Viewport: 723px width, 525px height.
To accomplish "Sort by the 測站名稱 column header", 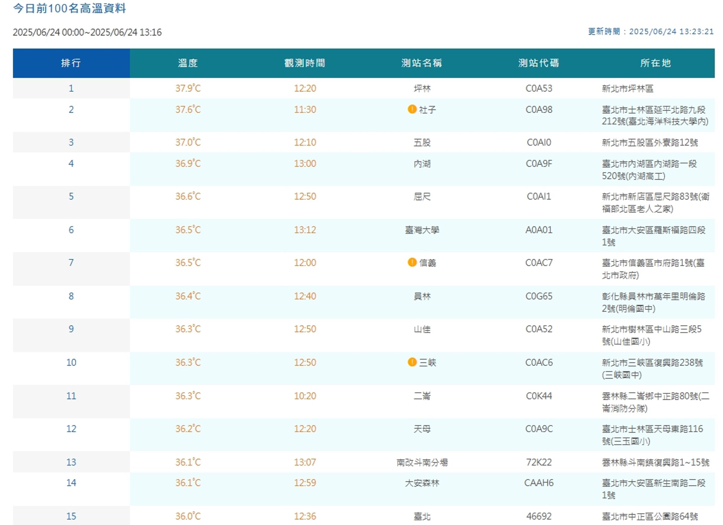I will coord(422,63).
